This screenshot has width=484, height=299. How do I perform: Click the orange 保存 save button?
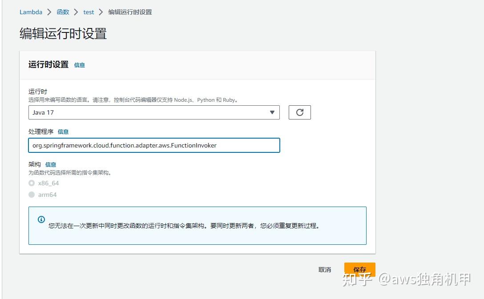(x=359, y=269)
